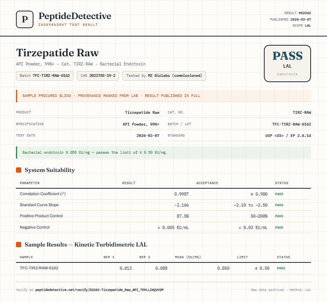Click the result < 0.005 EU/mL
The height and width of the screenshot is (302, 327).
click(173, 227)
